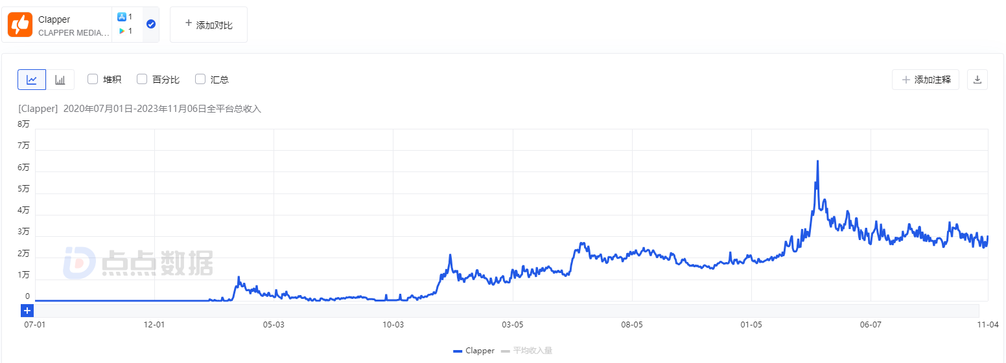Click the revenue peak on the chart line
1006x363 pixels.
817,161
